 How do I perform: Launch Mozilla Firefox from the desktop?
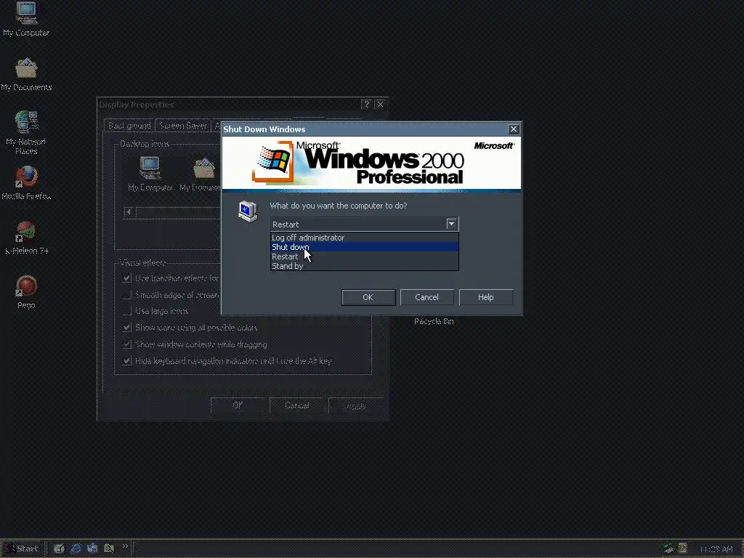click(x=26, y=182)
